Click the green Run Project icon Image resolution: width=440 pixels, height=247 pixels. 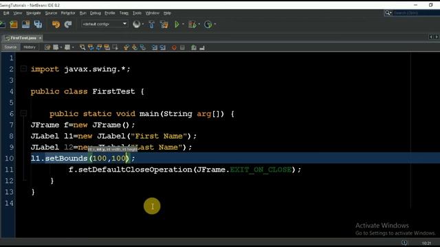177,25
